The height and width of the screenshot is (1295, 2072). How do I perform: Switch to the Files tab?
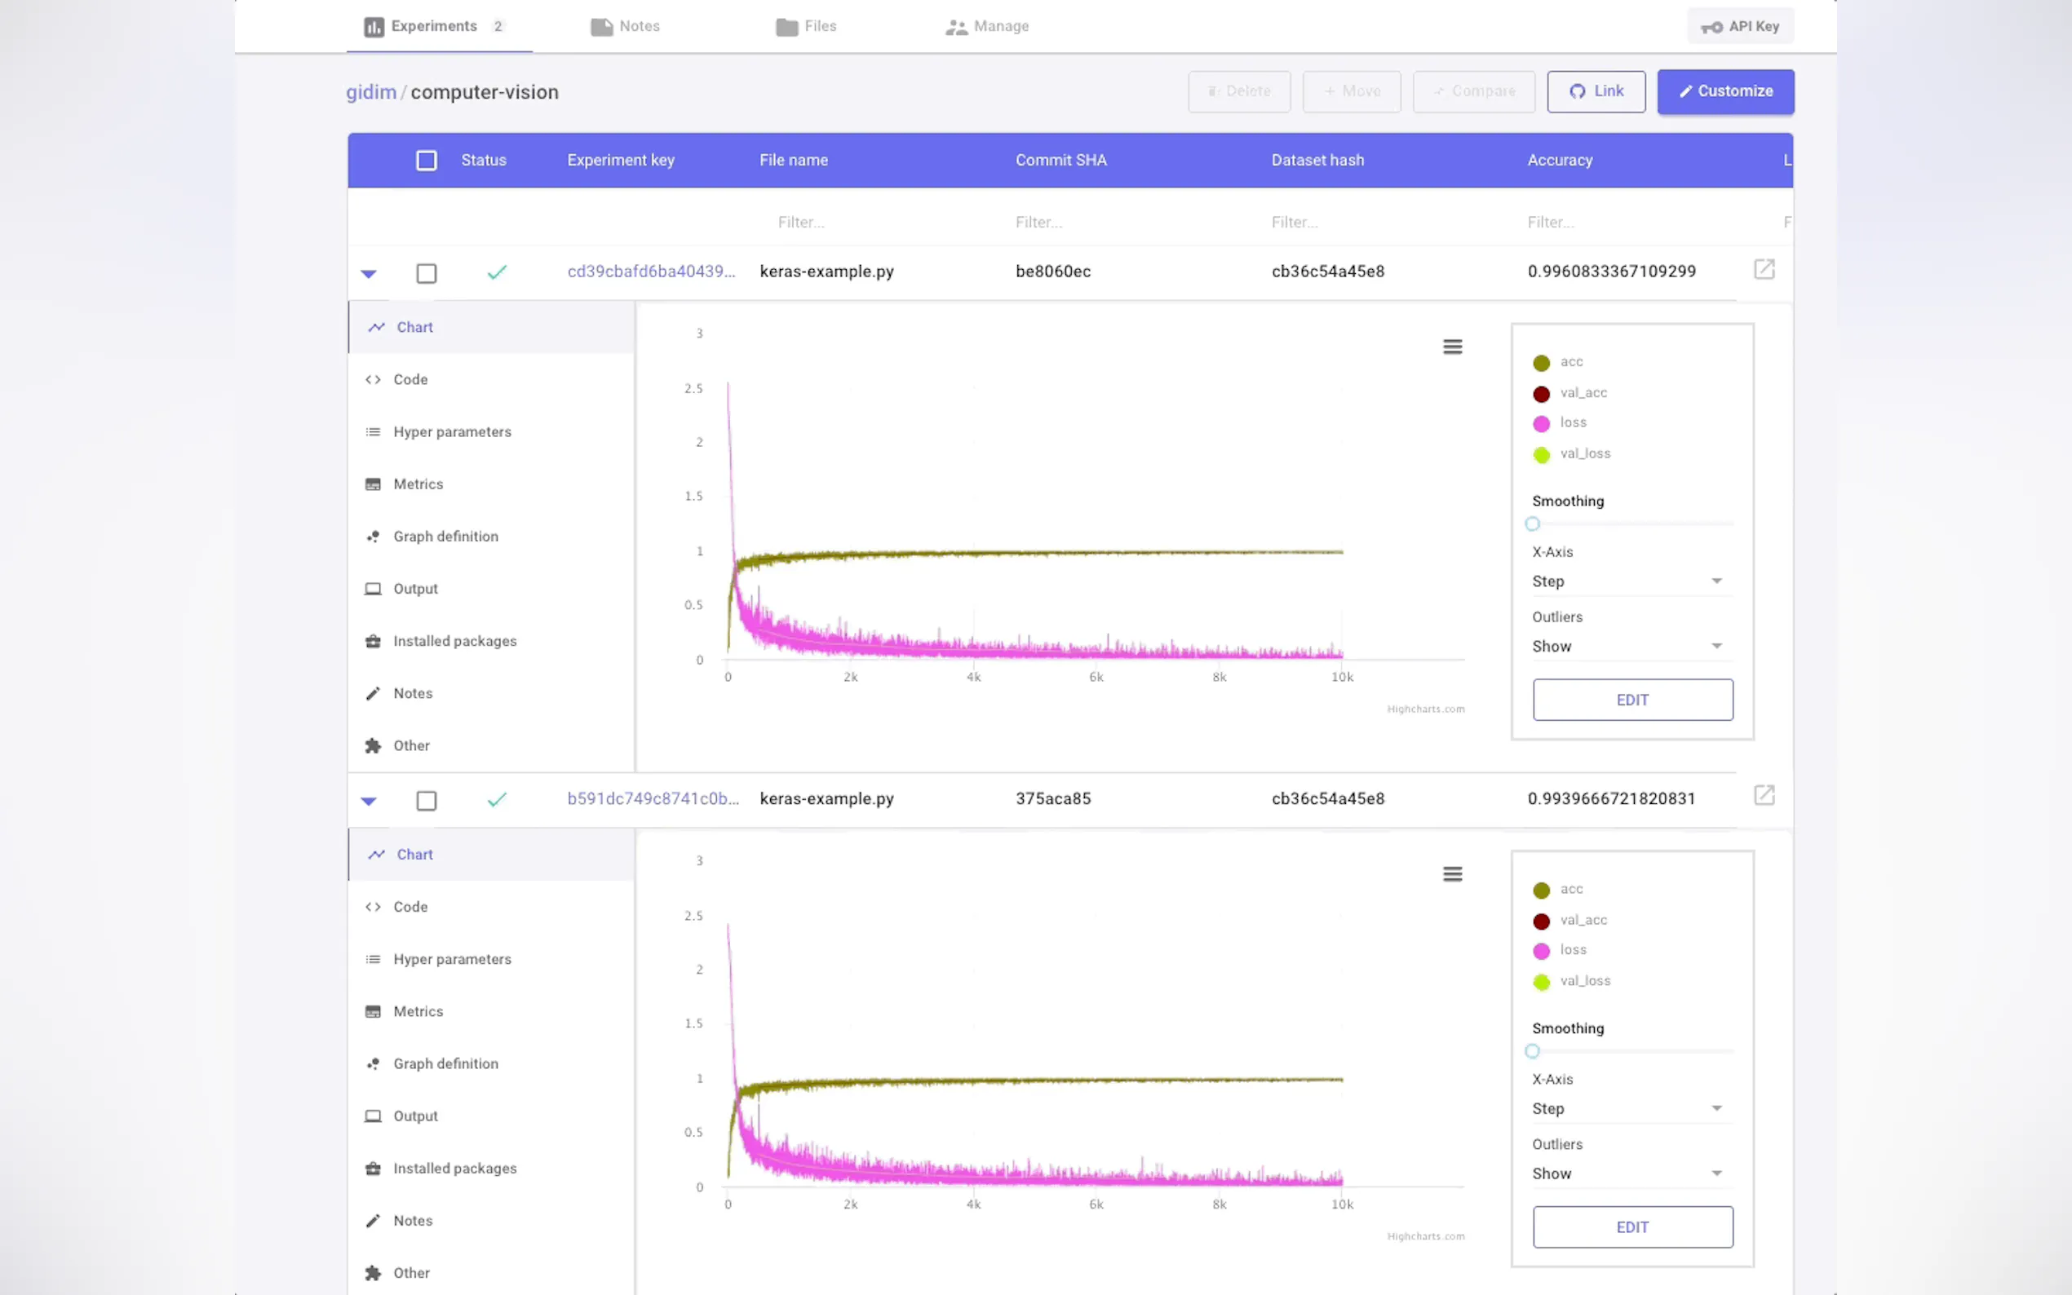pos(806,27)
